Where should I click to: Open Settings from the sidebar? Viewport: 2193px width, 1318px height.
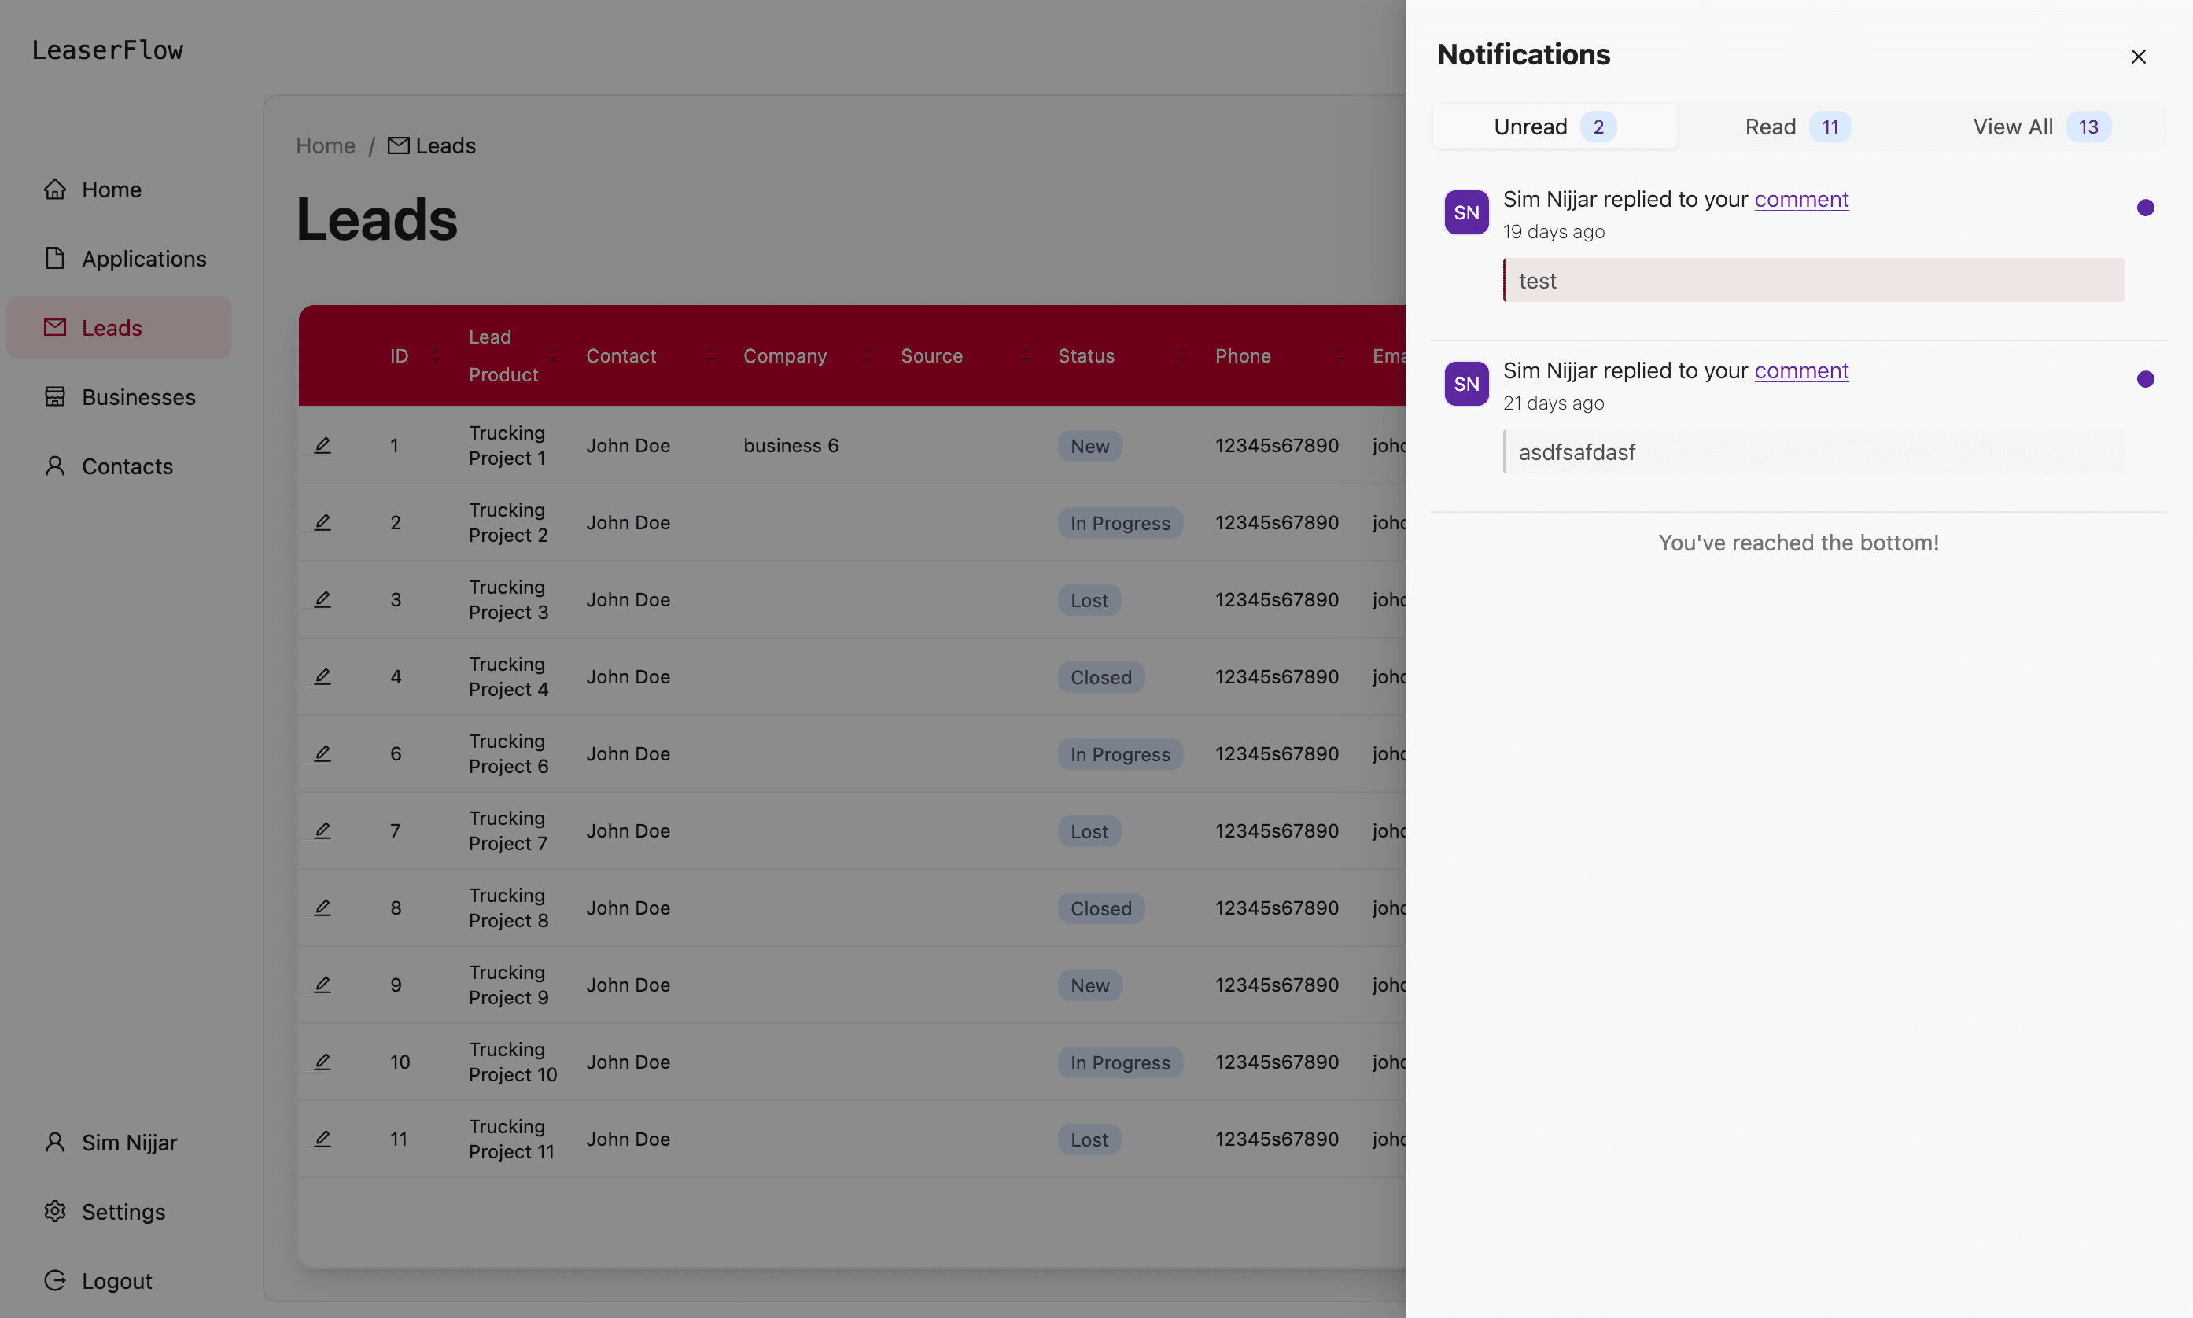click(119, 1211)
